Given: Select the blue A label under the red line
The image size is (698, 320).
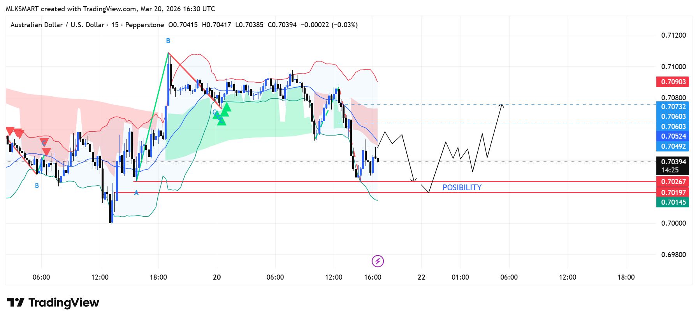Looking at the screenshot, I should pos(136,192).
